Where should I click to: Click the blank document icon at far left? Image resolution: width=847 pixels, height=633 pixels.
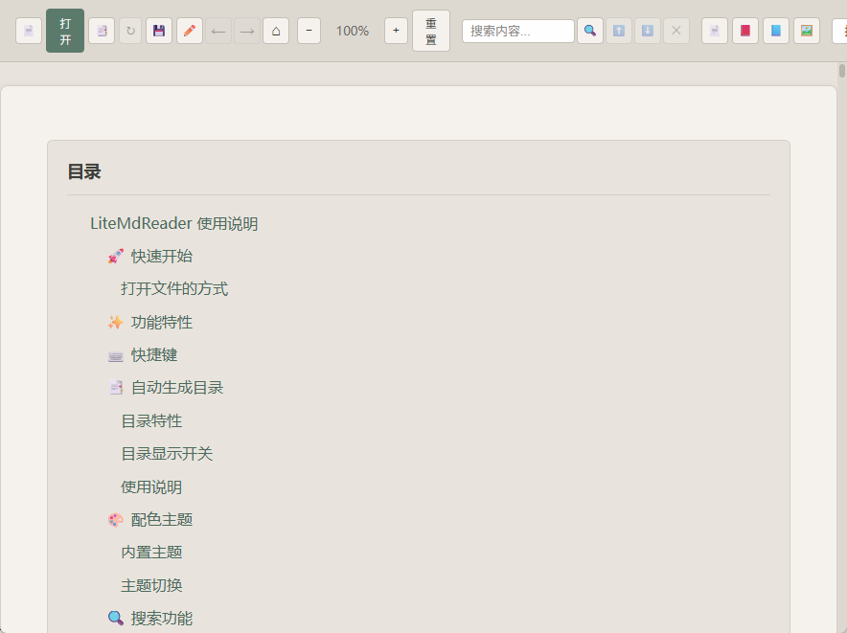coord(29,31)
